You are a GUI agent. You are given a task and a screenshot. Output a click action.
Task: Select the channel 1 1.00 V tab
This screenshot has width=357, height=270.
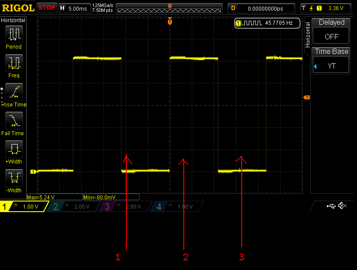[x=24, y=206]
